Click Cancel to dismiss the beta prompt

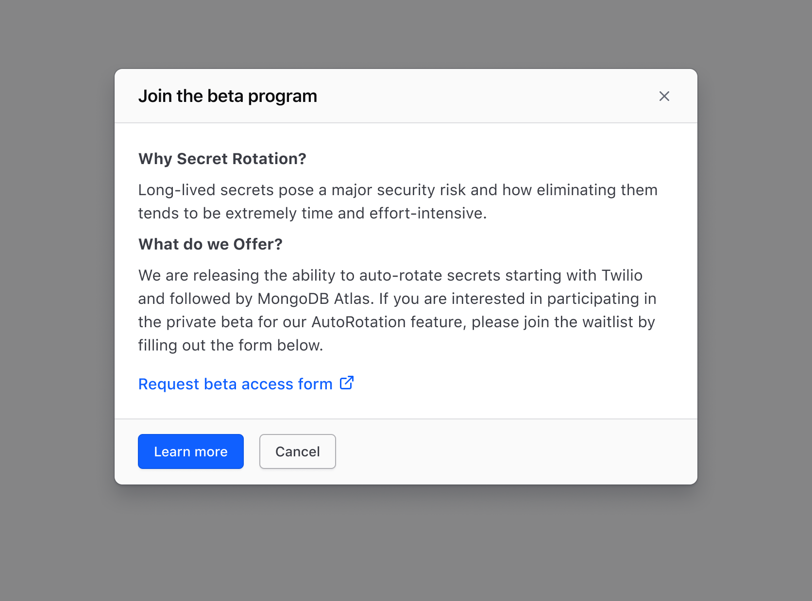click(x=297, y=451)
